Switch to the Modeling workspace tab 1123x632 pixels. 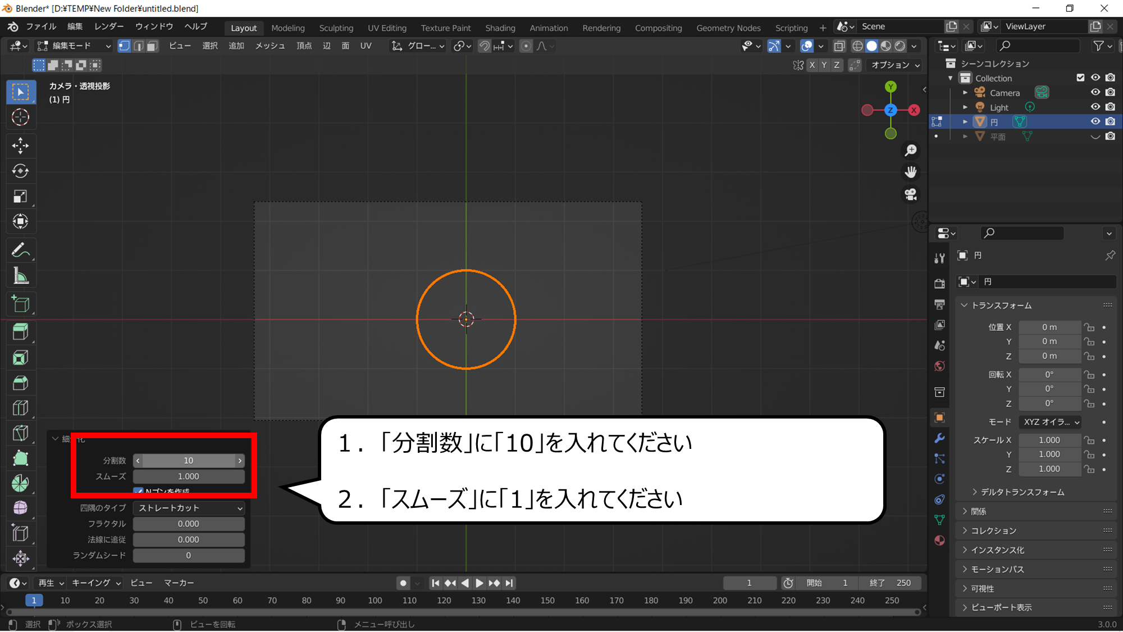288,28
